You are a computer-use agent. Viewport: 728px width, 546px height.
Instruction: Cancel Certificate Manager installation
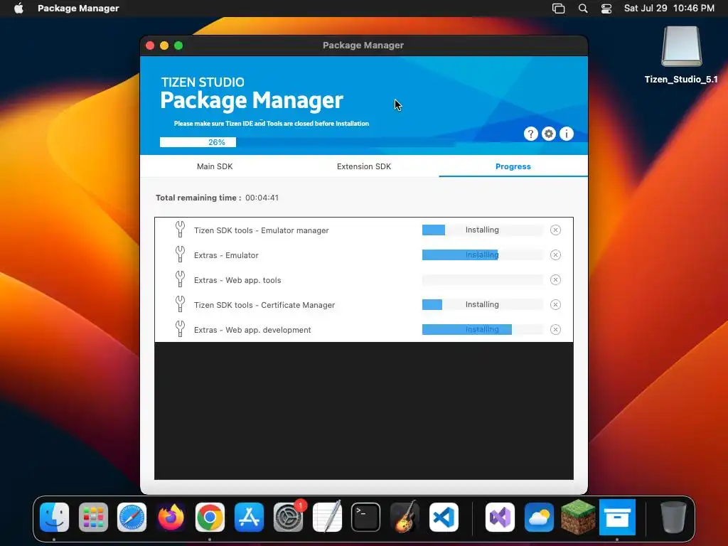pos(555,304)
